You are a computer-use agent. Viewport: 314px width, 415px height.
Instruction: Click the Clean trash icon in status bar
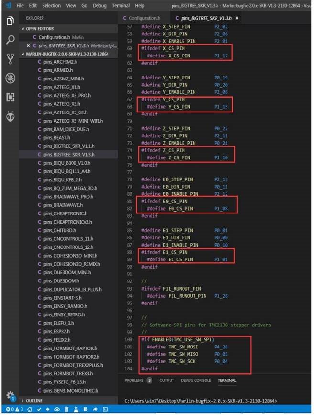[x=65, y=410]
